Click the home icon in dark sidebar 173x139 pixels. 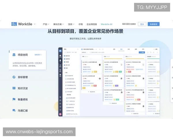point(60,56)
